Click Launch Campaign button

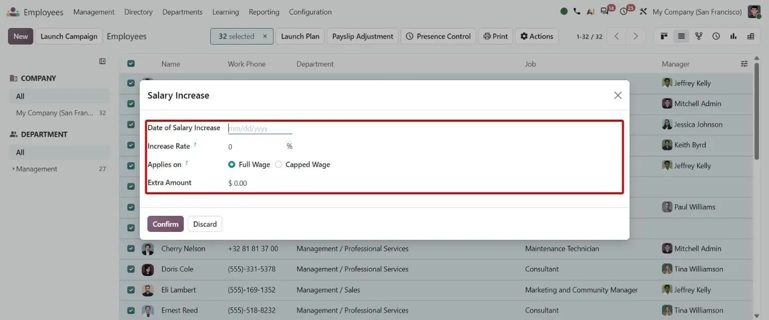point(69,36)
